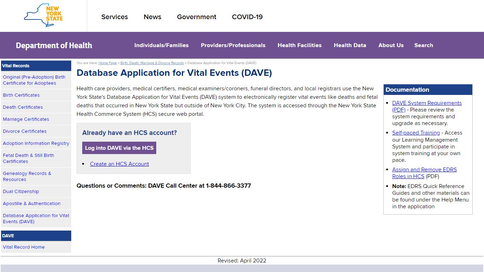Click the Revised: April 2022 footer text

coord(242,261)
